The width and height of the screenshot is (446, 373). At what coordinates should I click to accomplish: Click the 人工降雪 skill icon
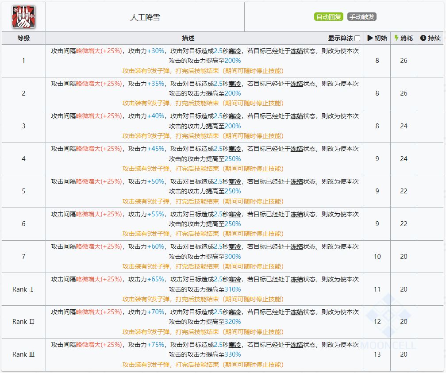pos(23,17)
